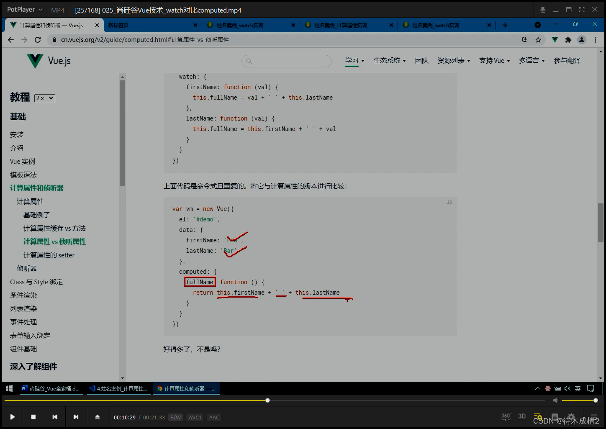606x429 pixels.
Task: Click the browser address bar URL
Action: pos(145,40)
